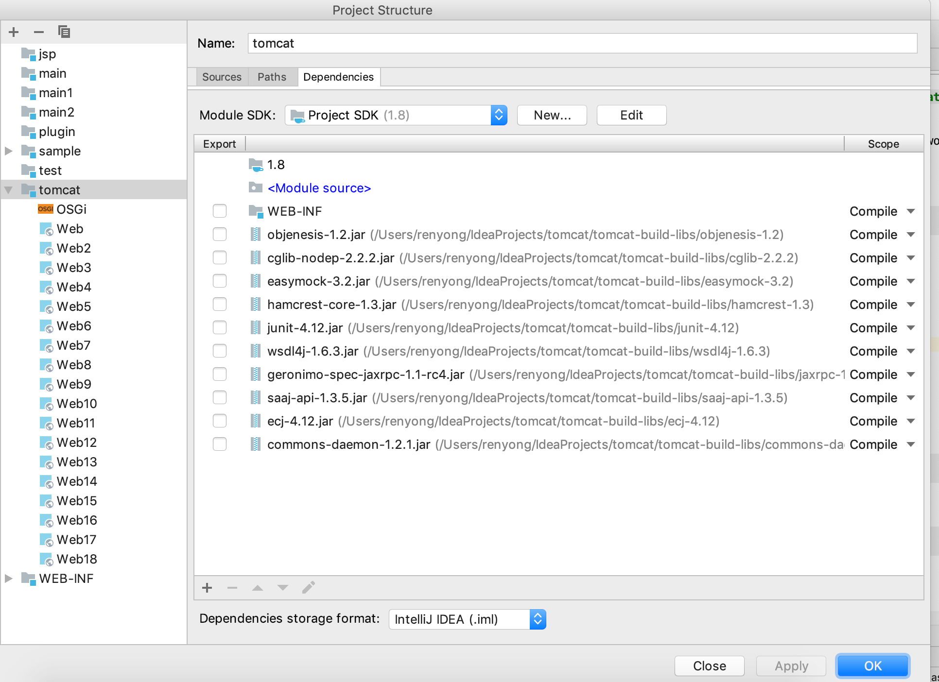Click the New... SDK button
The width and height of the screenshot is (939, 682).
point(552,115)
